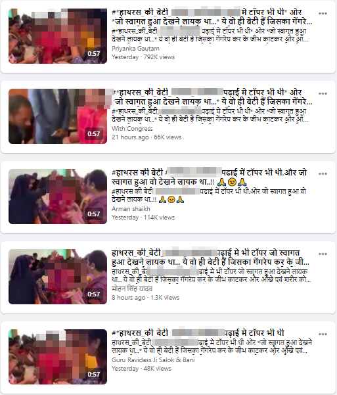
Task: Open Arman shaikh's profile link
Action: pos(131,209)
